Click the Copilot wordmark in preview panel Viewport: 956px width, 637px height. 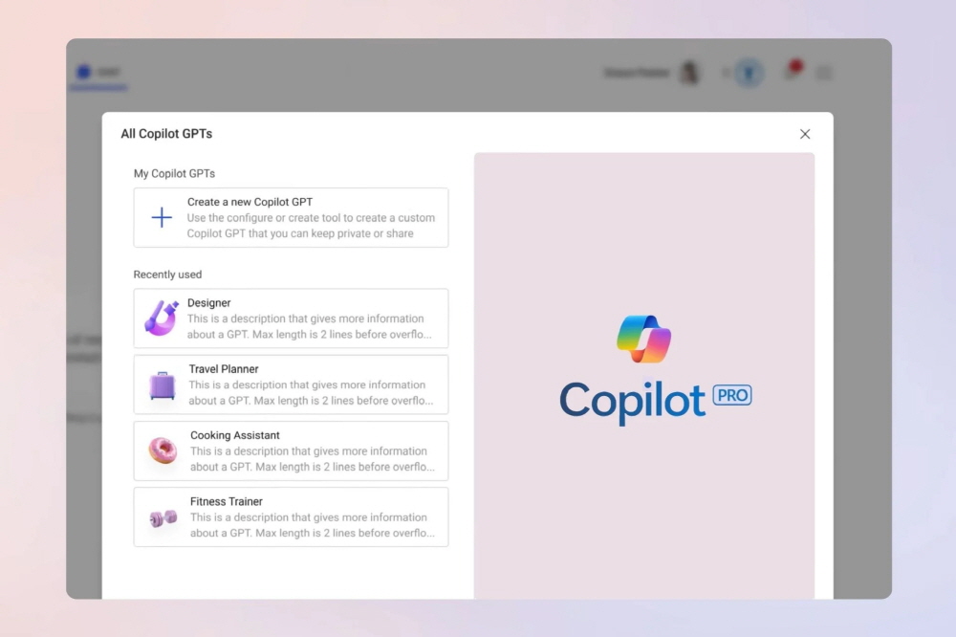tap(632, 401)
